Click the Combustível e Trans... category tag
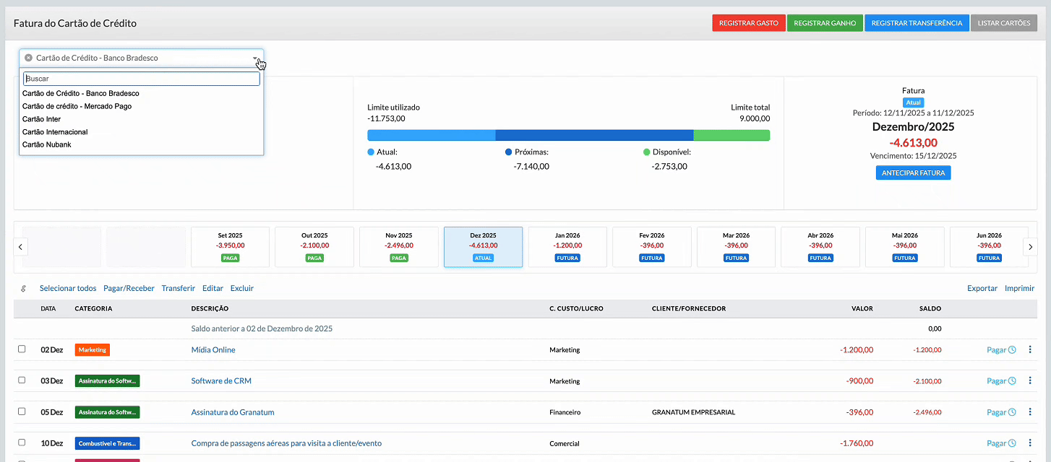Viewport: 1051px width, 462px height. (x=108, y=443)
